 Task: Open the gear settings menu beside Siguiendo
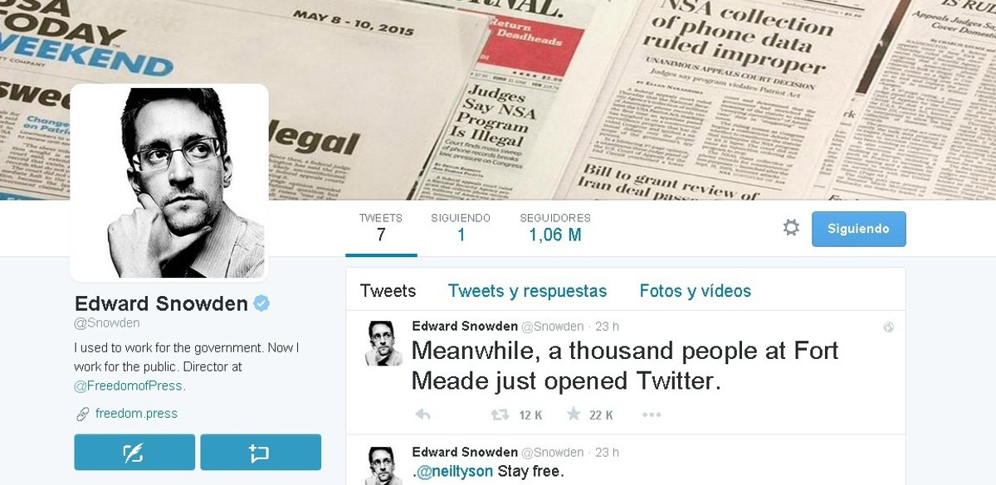(791, 228)
